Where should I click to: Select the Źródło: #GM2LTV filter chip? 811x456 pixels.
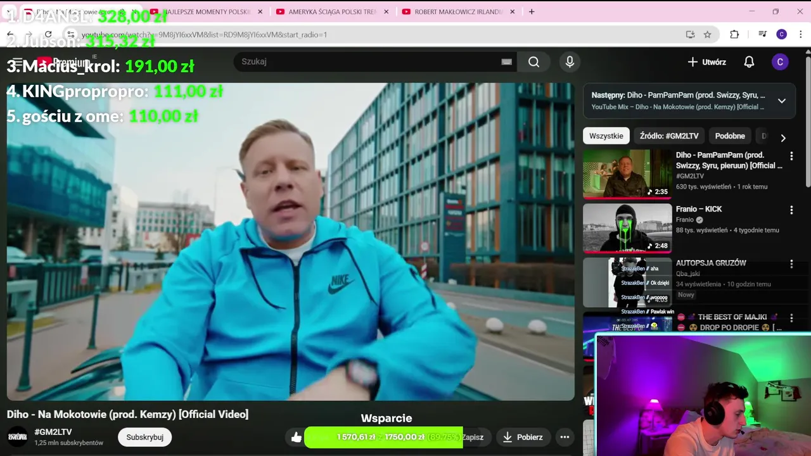669,136
